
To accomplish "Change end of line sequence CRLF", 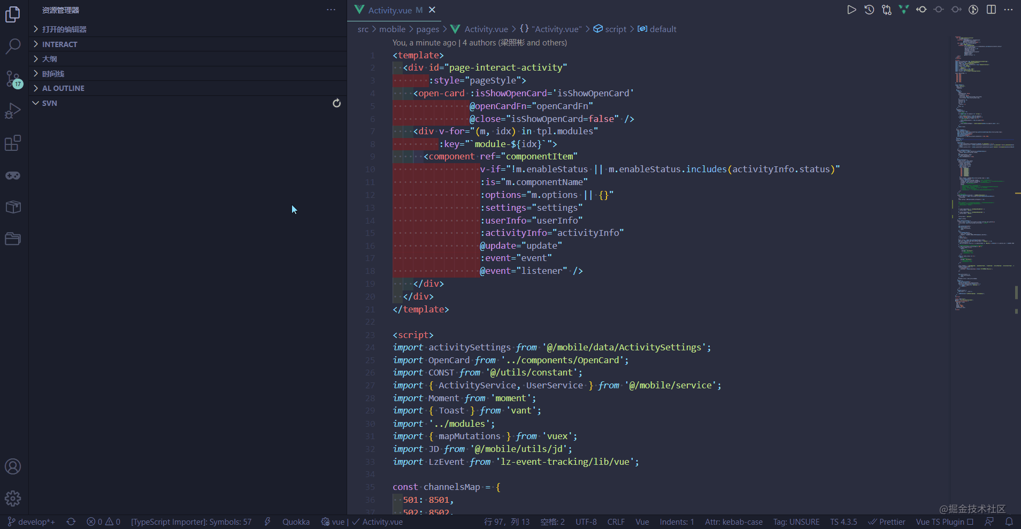I will [616, 522].
